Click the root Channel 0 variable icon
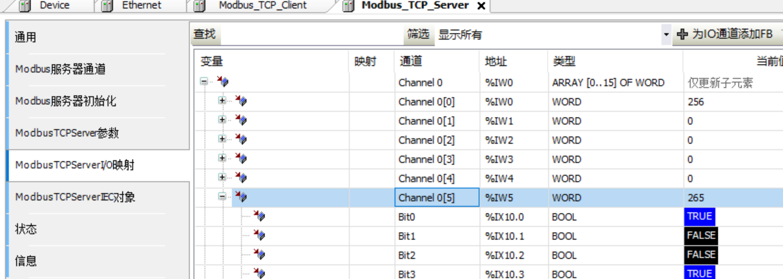 click(x=222, y=82)
